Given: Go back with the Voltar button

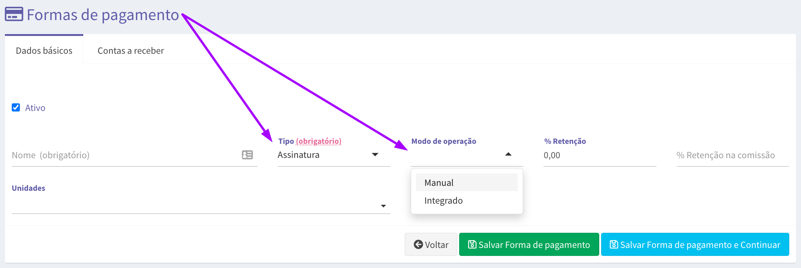Looking at the screenshot, I should click(431, 245).
